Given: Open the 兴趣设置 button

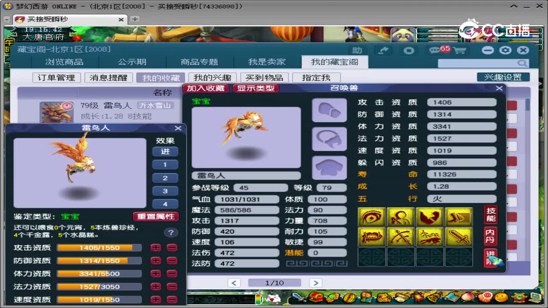Looking at the screenshot, I should coord(503,77).
